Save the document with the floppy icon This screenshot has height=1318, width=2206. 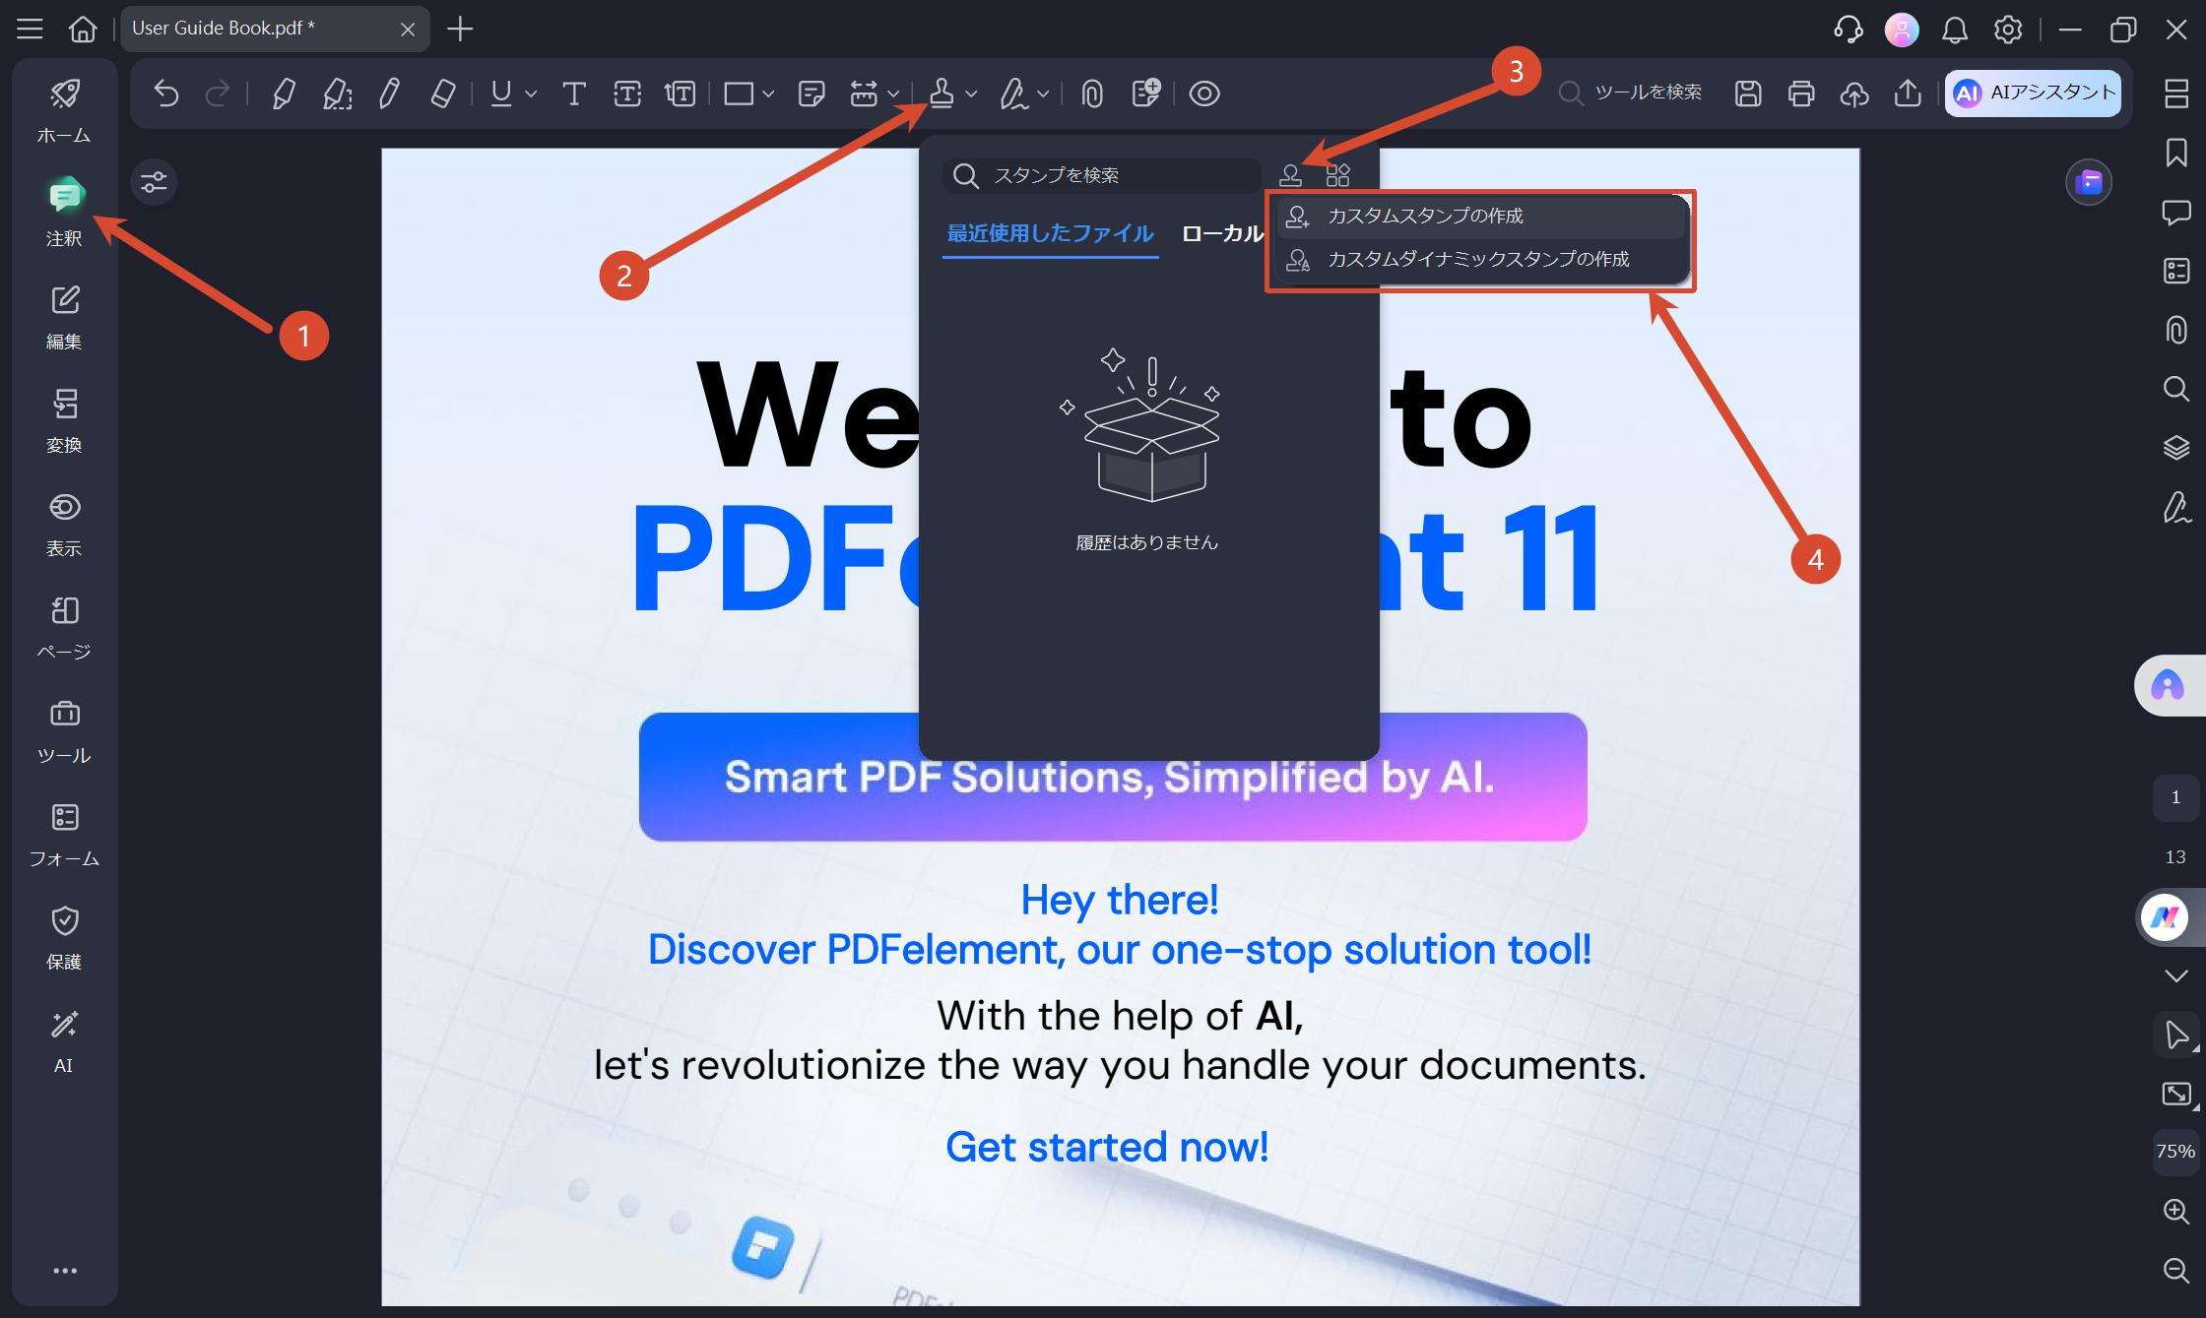(1748, 94)
